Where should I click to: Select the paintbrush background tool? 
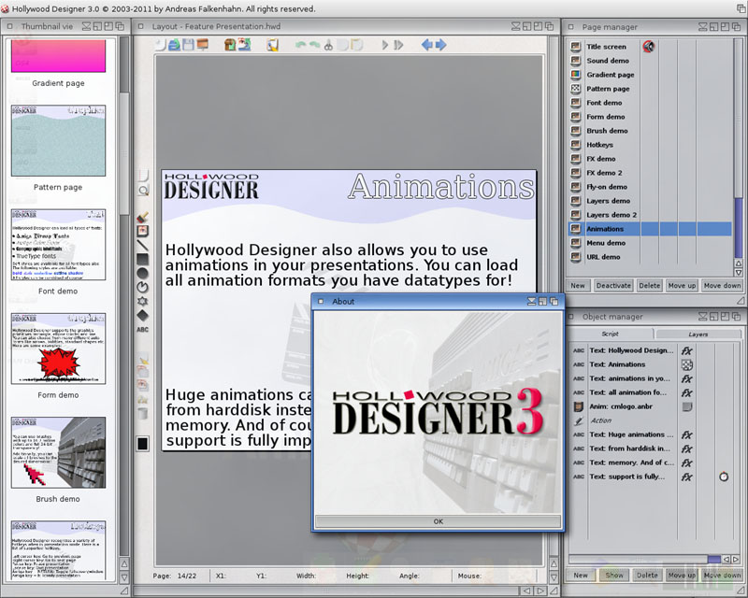click(143, 218)
